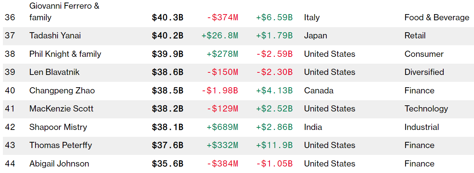Click rank number 44

pos(10,164)
